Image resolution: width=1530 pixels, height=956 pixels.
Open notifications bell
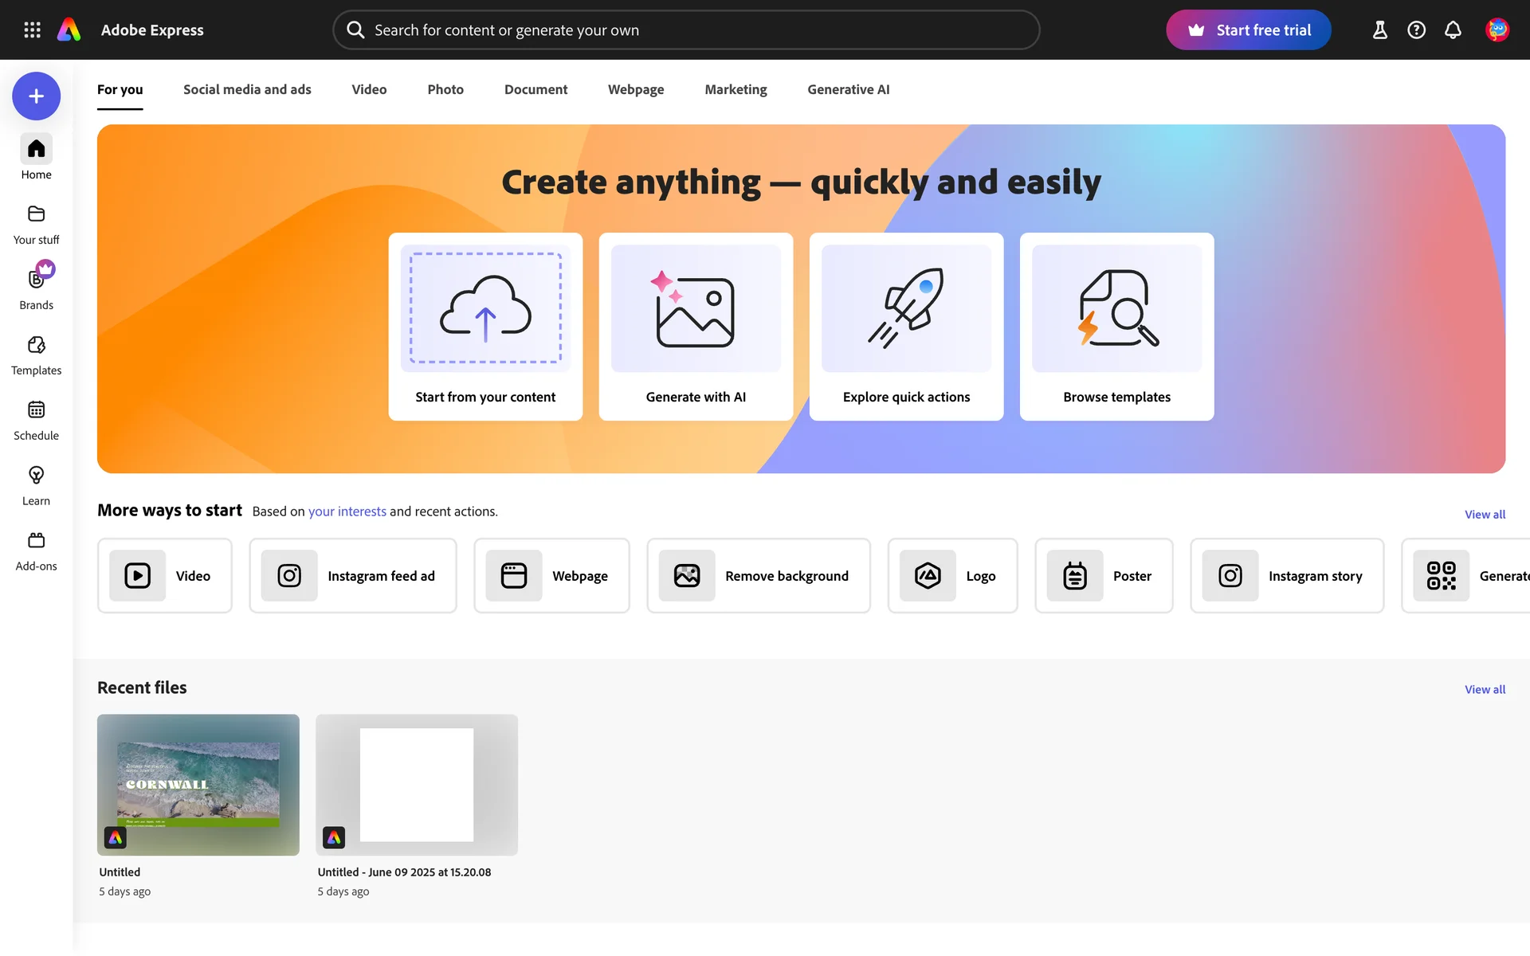coord(1453,29)
